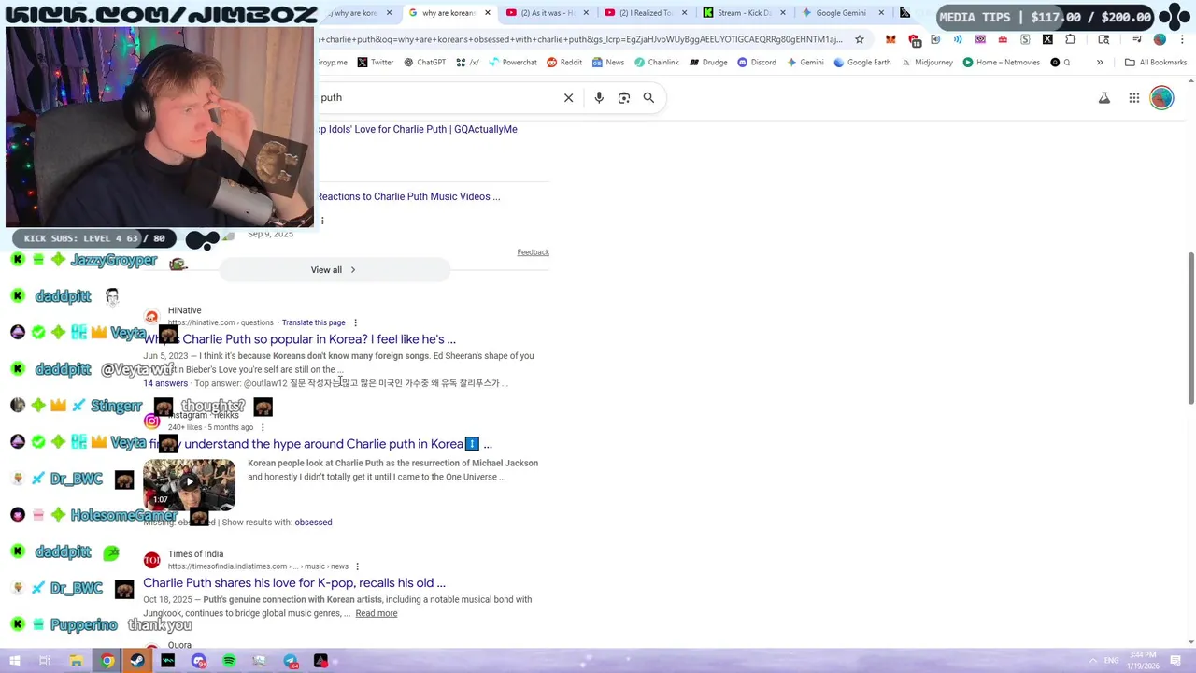Screen dimensions: 1196x673
Task: Click the page vertical scrollbar thumb
Action: 1190,328
